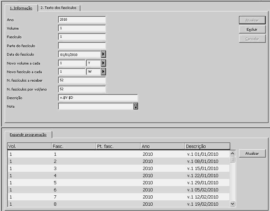Click the Descrição input field
Image resolution: width=270 pixels, height=211 pixels.
(x=98, y=98)
